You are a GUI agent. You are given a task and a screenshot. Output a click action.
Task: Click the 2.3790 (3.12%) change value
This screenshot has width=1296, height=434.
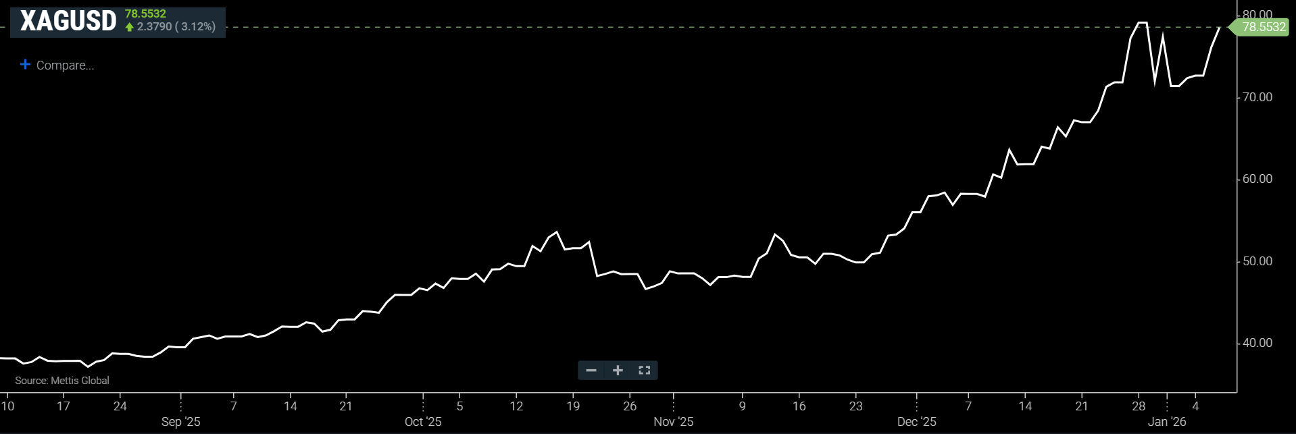(x=176, y=27)
